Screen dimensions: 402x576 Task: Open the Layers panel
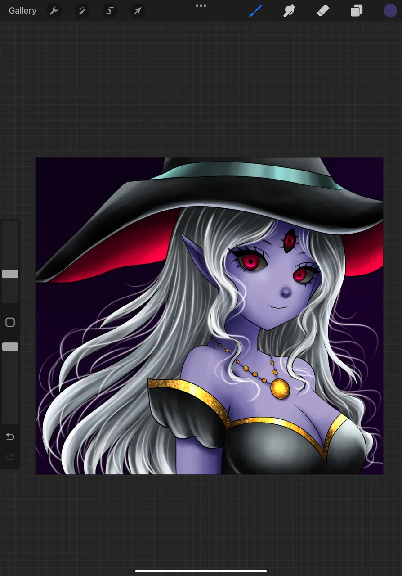(x=357, y=11)
